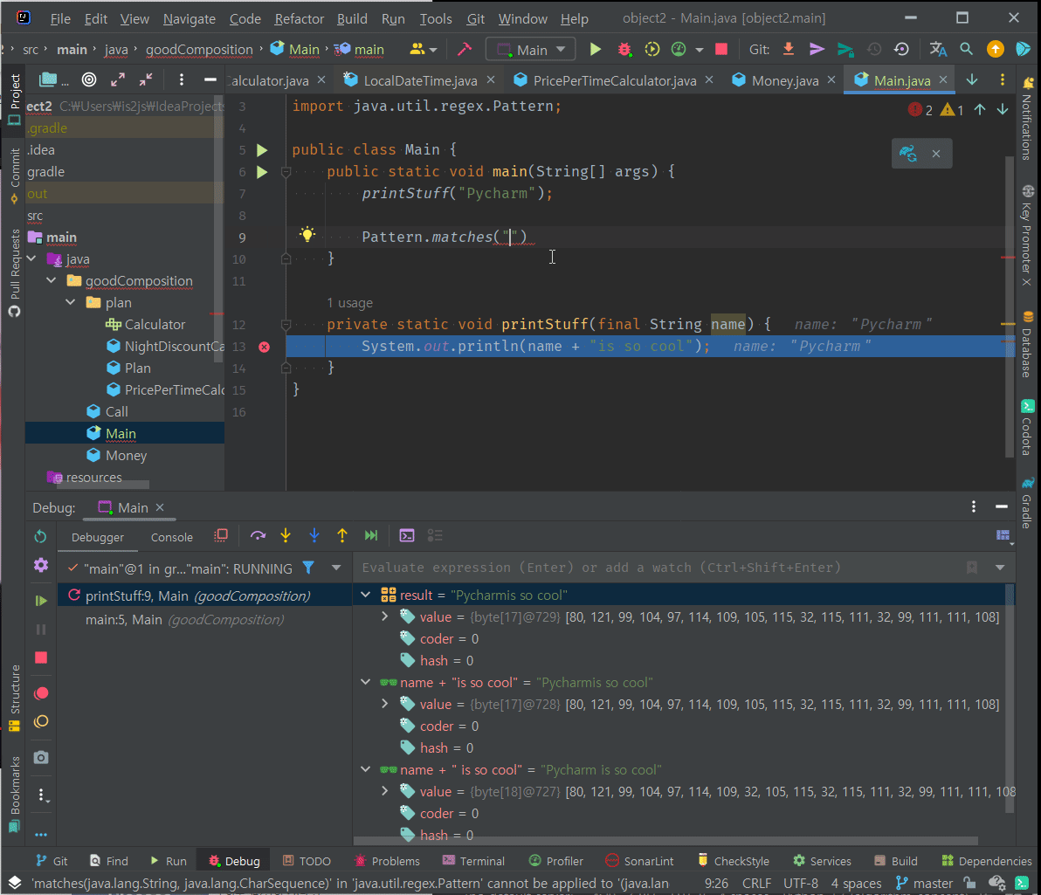The image size is (1041, 895).
Task: Click Step Into in the debugger toolbar
Action: (x=286, y=536)
